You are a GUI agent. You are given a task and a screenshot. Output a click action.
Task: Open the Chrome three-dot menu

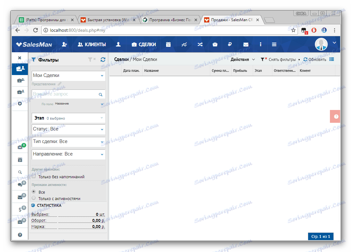coord(334,30)
